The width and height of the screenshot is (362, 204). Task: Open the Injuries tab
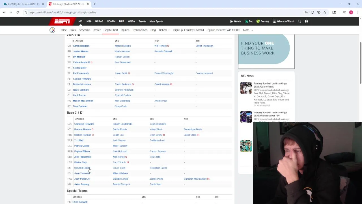click(125, 30)
